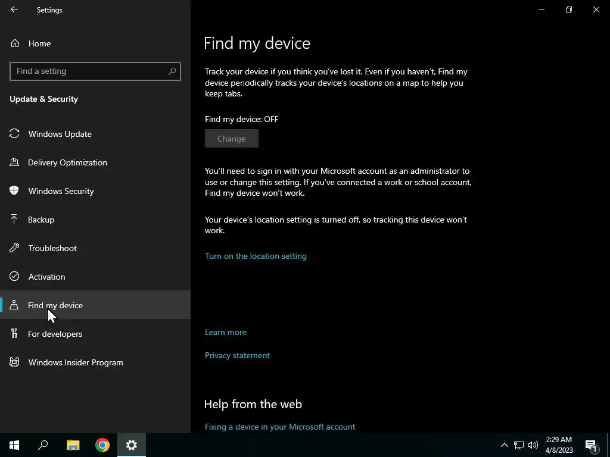
Task: Click the Activation checkmark icon
Action: click(x=14, y=276)
